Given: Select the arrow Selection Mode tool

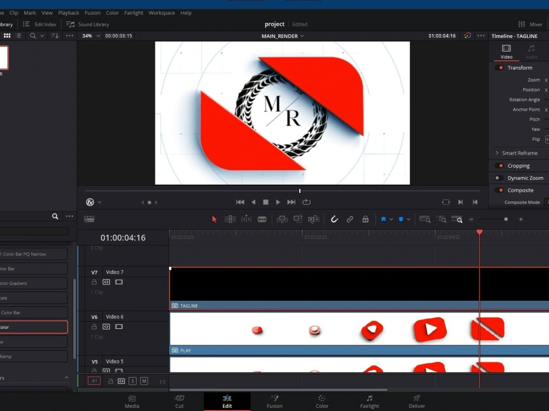Looking at the screenshot, I should tap(214, 219).
